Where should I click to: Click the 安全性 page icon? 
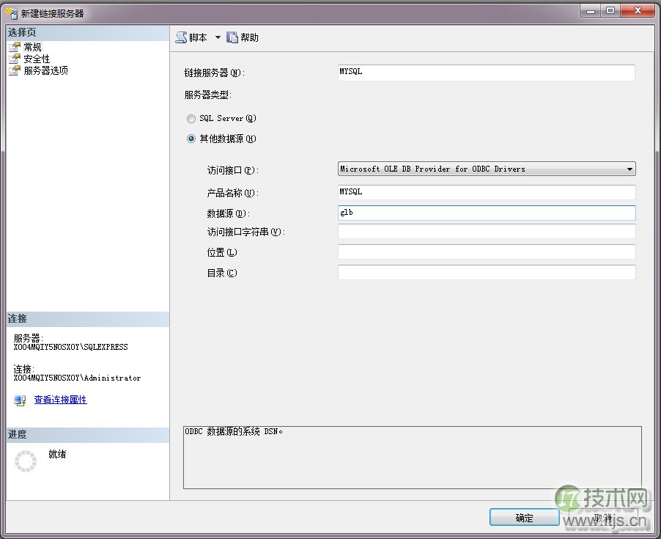[15, 59]
